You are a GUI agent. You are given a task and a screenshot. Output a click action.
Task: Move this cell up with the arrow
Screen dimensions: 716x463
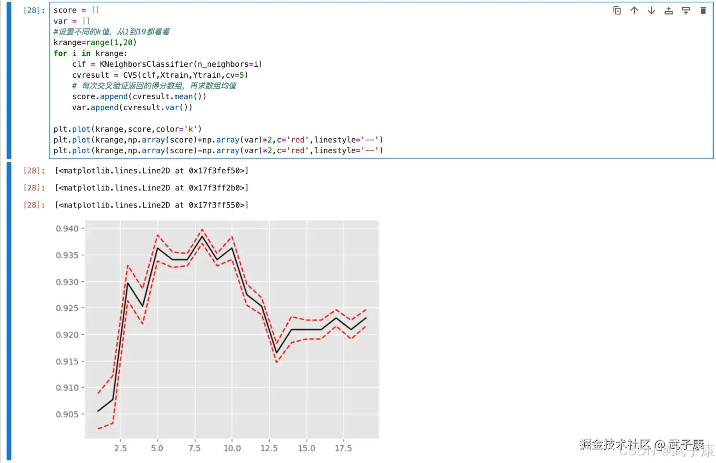pyautogui.click(x=634, y=10)
